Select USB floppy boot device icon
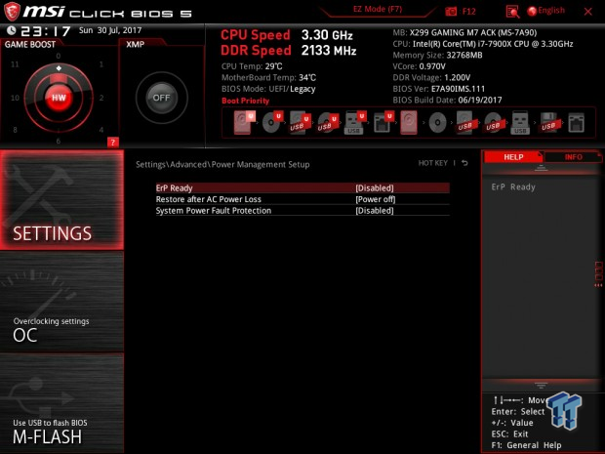 [548, 122]
